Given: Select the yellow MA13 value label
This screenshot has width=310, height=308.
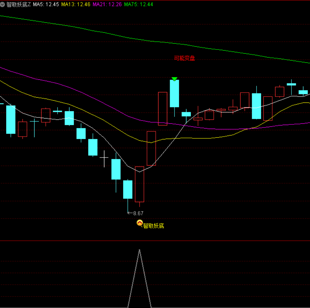Looking at the screenshot, I should click(75, 4).
